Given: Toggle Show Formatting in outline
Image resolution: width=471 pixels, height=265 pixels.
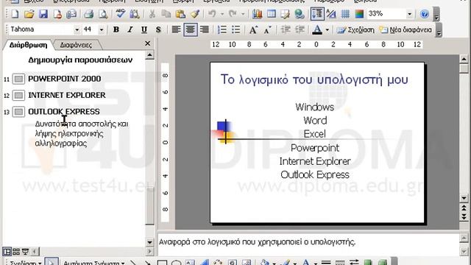Looking at the screenshot, I should tap(331, 14).
